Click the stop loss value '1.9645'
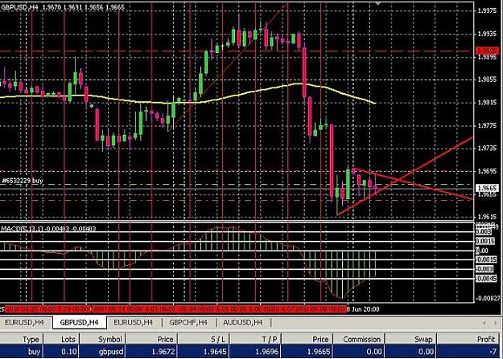Screen dimensions: 503x359 click(204, 352)
